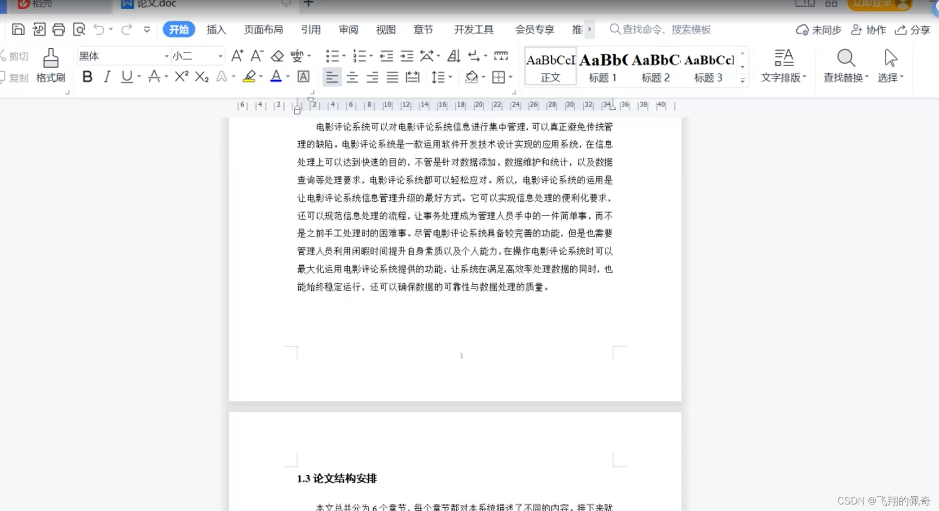Viewport: 939px width, 511px height.
Task: Apply superscript X² formatting
Action: 181,76
